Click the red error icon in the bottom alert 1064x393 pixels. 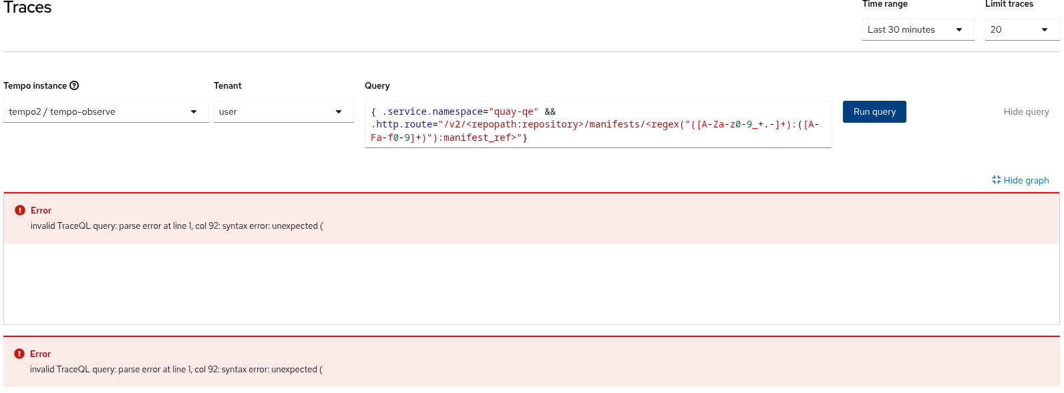point(19,354)
